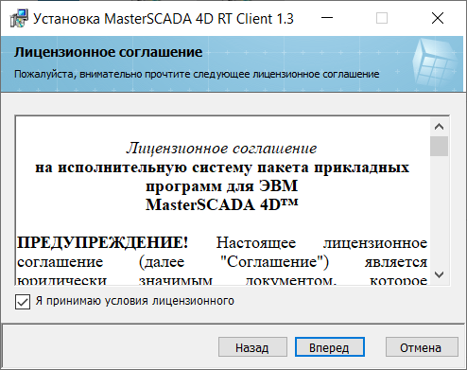
Task: Click the bold "Лицензионное соглашение" banner title
Action: coord(108,52)
